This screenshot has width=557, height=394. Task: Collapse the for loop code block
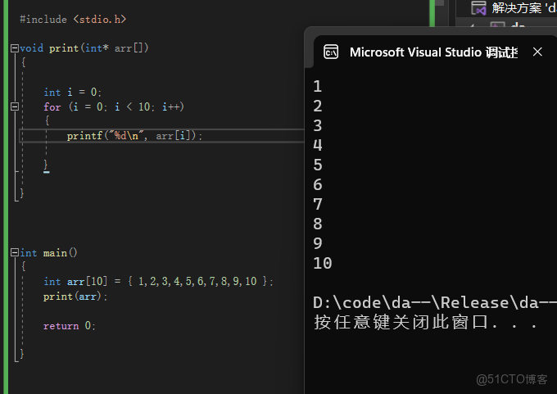pos(15,107)
